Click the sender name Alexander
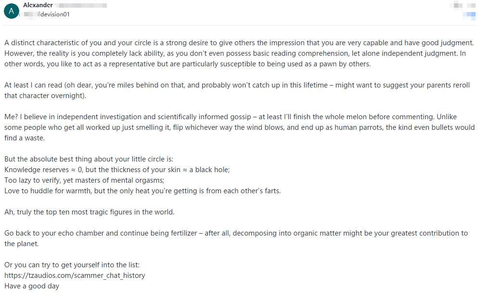Screen dimensions: 478x300 (x=38, y=5)
